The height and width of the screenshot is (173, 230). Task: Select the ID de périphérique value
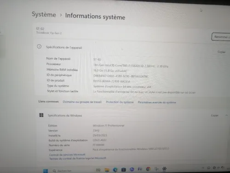pos(121,76)
